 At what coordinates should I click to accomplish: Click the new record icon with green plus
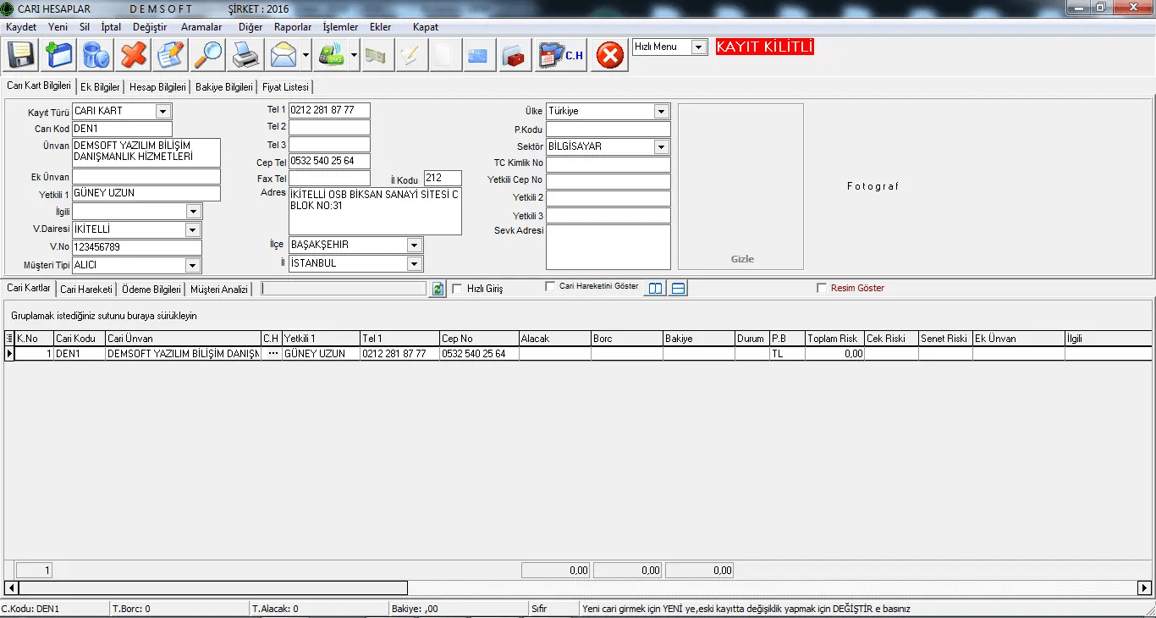point(58,55)
